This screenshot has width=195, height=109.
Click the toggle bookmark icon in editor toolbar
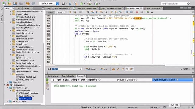(121, 12)
